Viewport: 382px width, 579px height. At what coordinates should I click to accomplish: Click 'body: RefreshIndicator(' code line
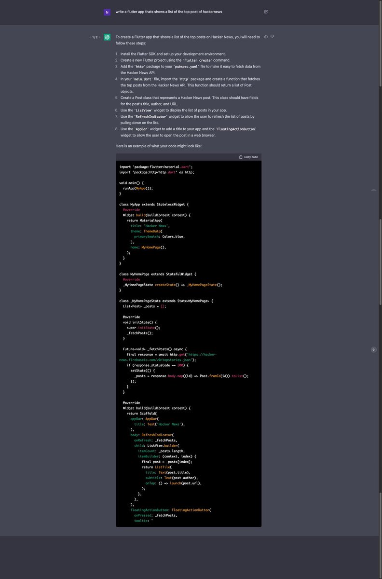tap(152, 435)
